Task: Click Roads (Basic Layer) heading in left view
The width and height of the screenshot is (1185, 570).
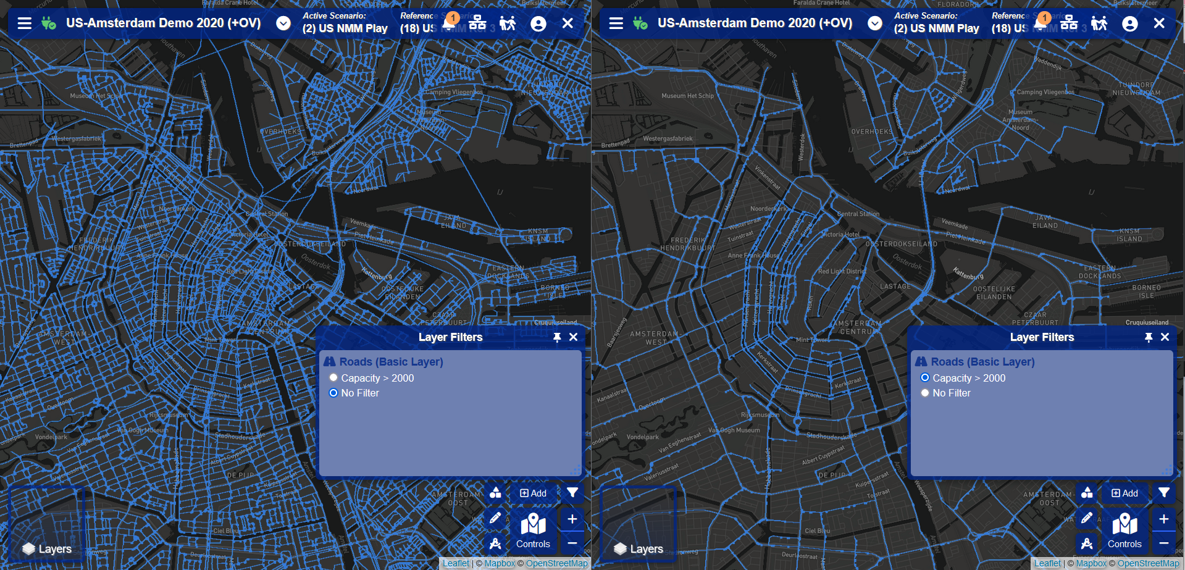Action: (383, 362)
